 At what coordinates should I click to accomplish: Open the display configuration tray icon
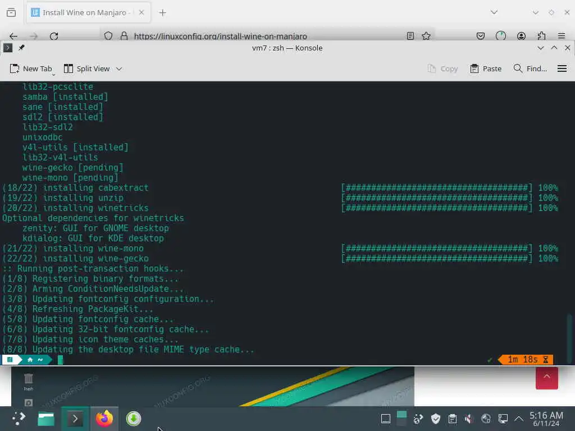[x=503, y=419]
